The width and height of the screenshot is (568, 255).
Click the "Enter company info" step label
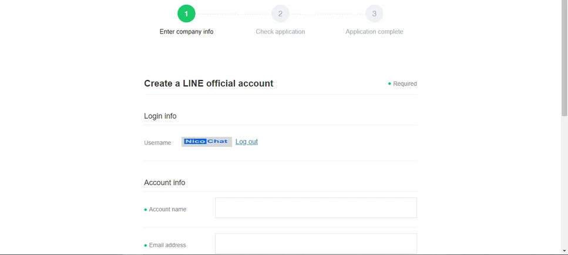(x=186, y=32)
